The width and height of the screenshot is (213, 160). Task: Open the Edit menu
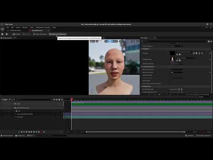(x=12, y=28)
